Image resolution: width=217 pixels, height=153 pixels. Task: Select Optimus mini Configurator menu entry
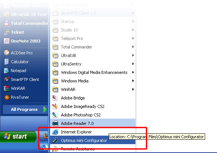point(93,140)
